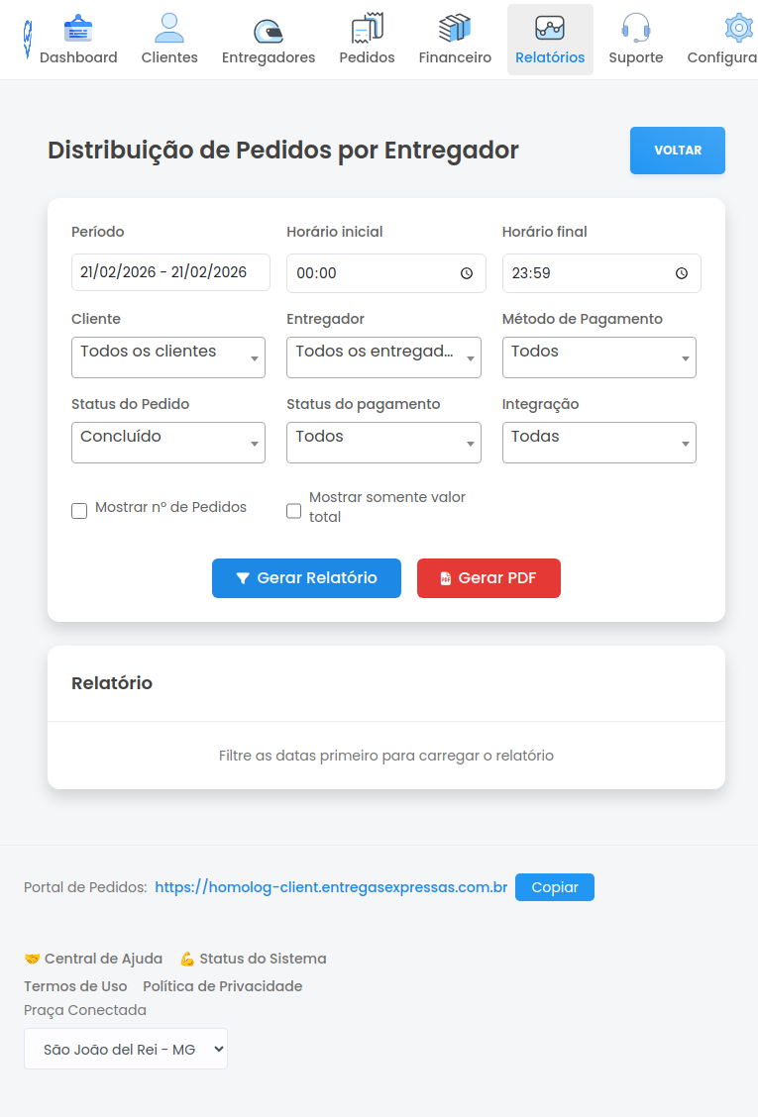Enable Mostrar nº de Pedidos checkbox
The image size is (758, 1117).
[x=79, y=511]
